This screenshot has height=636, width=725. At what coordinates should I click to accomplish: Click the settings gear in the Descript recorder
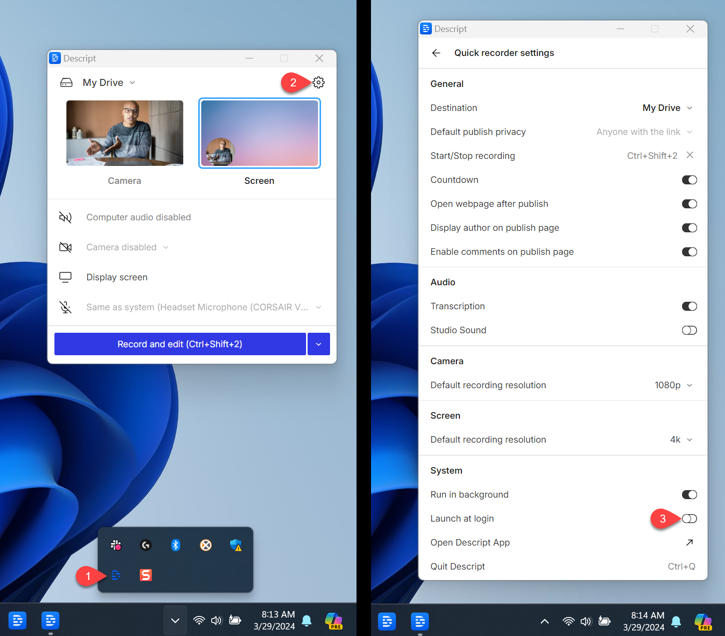point(319,82)
